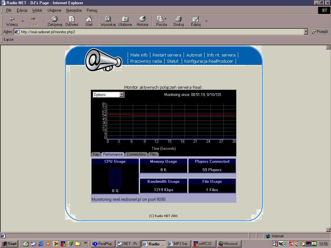Open Konfiguracja RealProducer link

(x=208, y=61)
